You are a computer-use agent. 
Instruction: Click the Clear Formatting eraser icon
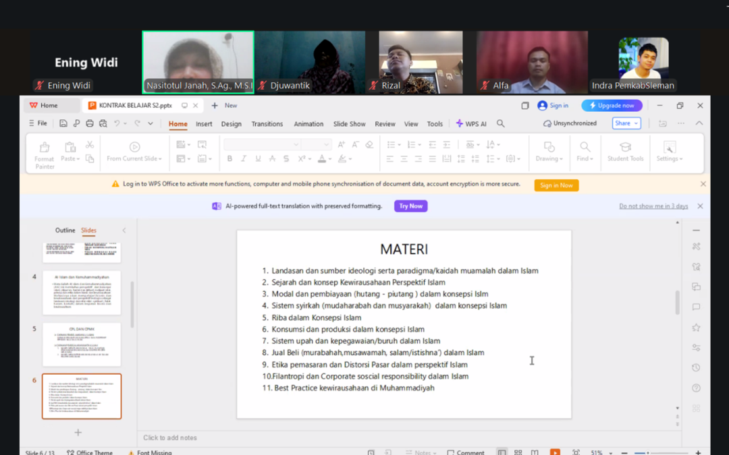tap(370, 144)
